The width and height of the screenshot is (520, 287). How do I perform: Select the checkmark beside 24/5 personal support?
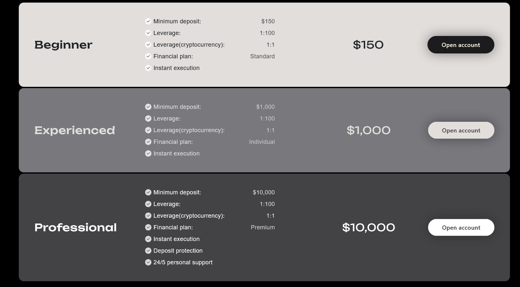(148, 262)
